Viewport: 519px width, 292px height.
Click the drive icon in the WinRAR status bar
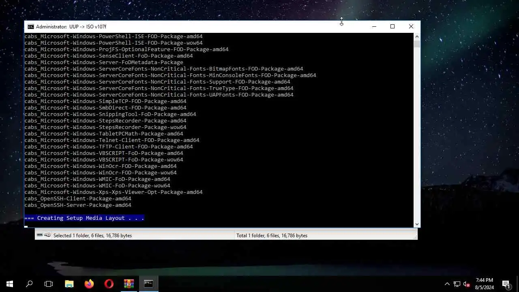click(x=40, y=235)
